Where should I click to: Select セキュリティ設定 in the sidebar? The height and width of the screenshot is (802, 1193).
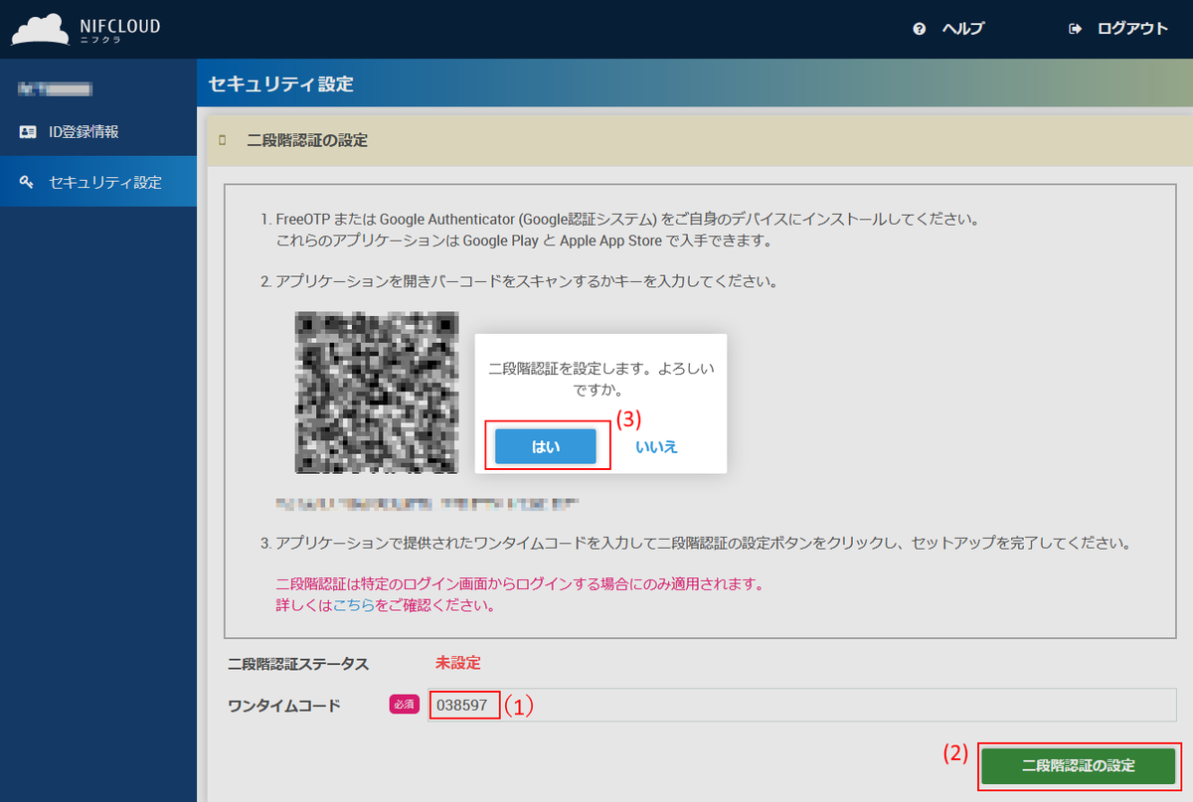click(98, 182)
